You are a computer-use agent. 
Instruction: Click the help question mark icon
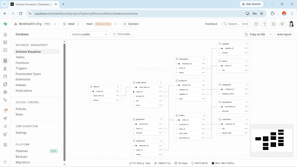point(256,24)
